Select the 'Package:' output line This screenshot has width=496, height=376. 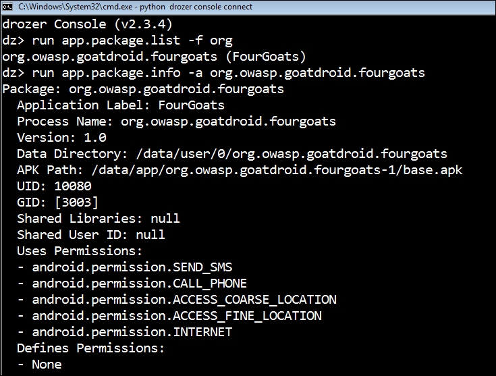(143, 89)
